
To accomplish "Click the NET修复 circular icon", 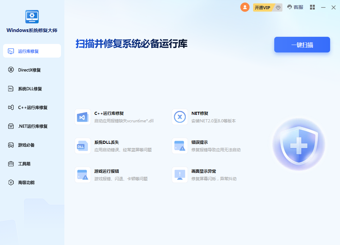I will pos(180,117).
